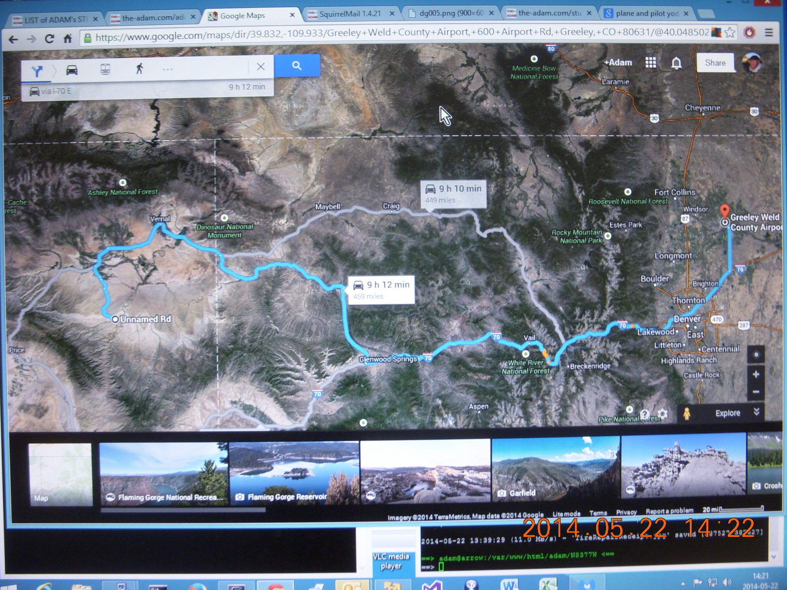Image resolution: width=787 pixels, height=590 pixels.
Task: Click the browser back arrow
Action: pos(13,39)
